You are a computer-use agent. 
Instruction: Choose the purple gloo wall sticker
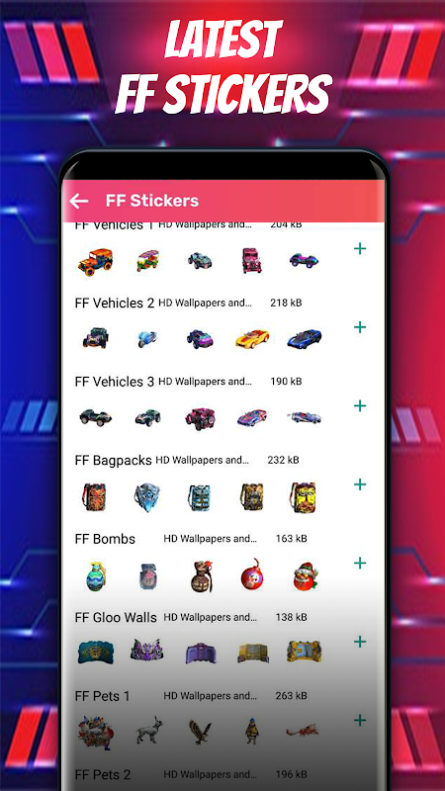pos(200,652)
